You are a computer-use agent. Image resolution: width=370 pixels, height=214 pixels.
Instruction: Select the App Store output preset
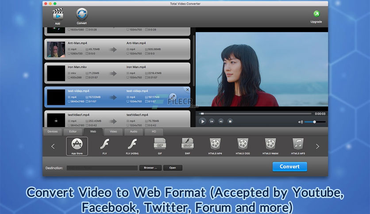coord(77,146)
